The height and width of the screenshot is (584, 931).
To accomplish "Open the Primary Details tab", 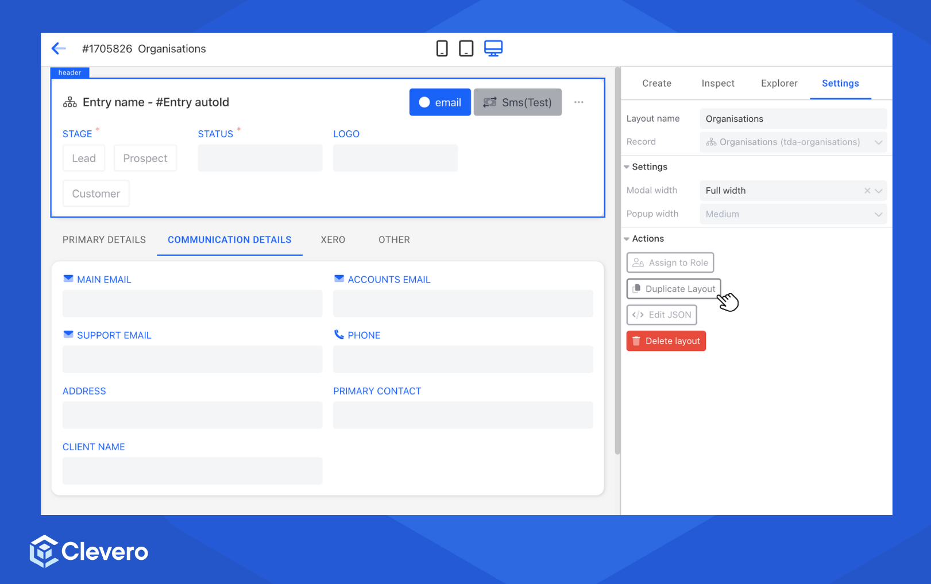I will [104, 240].
